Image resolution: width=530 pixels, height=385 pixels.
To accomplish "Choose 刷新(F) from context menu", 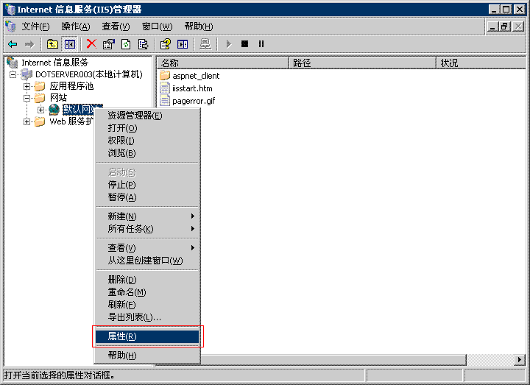I will click(x=147, y=305).
